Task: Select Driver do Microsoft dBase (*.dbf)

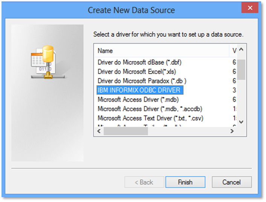Action: (140, 62)
